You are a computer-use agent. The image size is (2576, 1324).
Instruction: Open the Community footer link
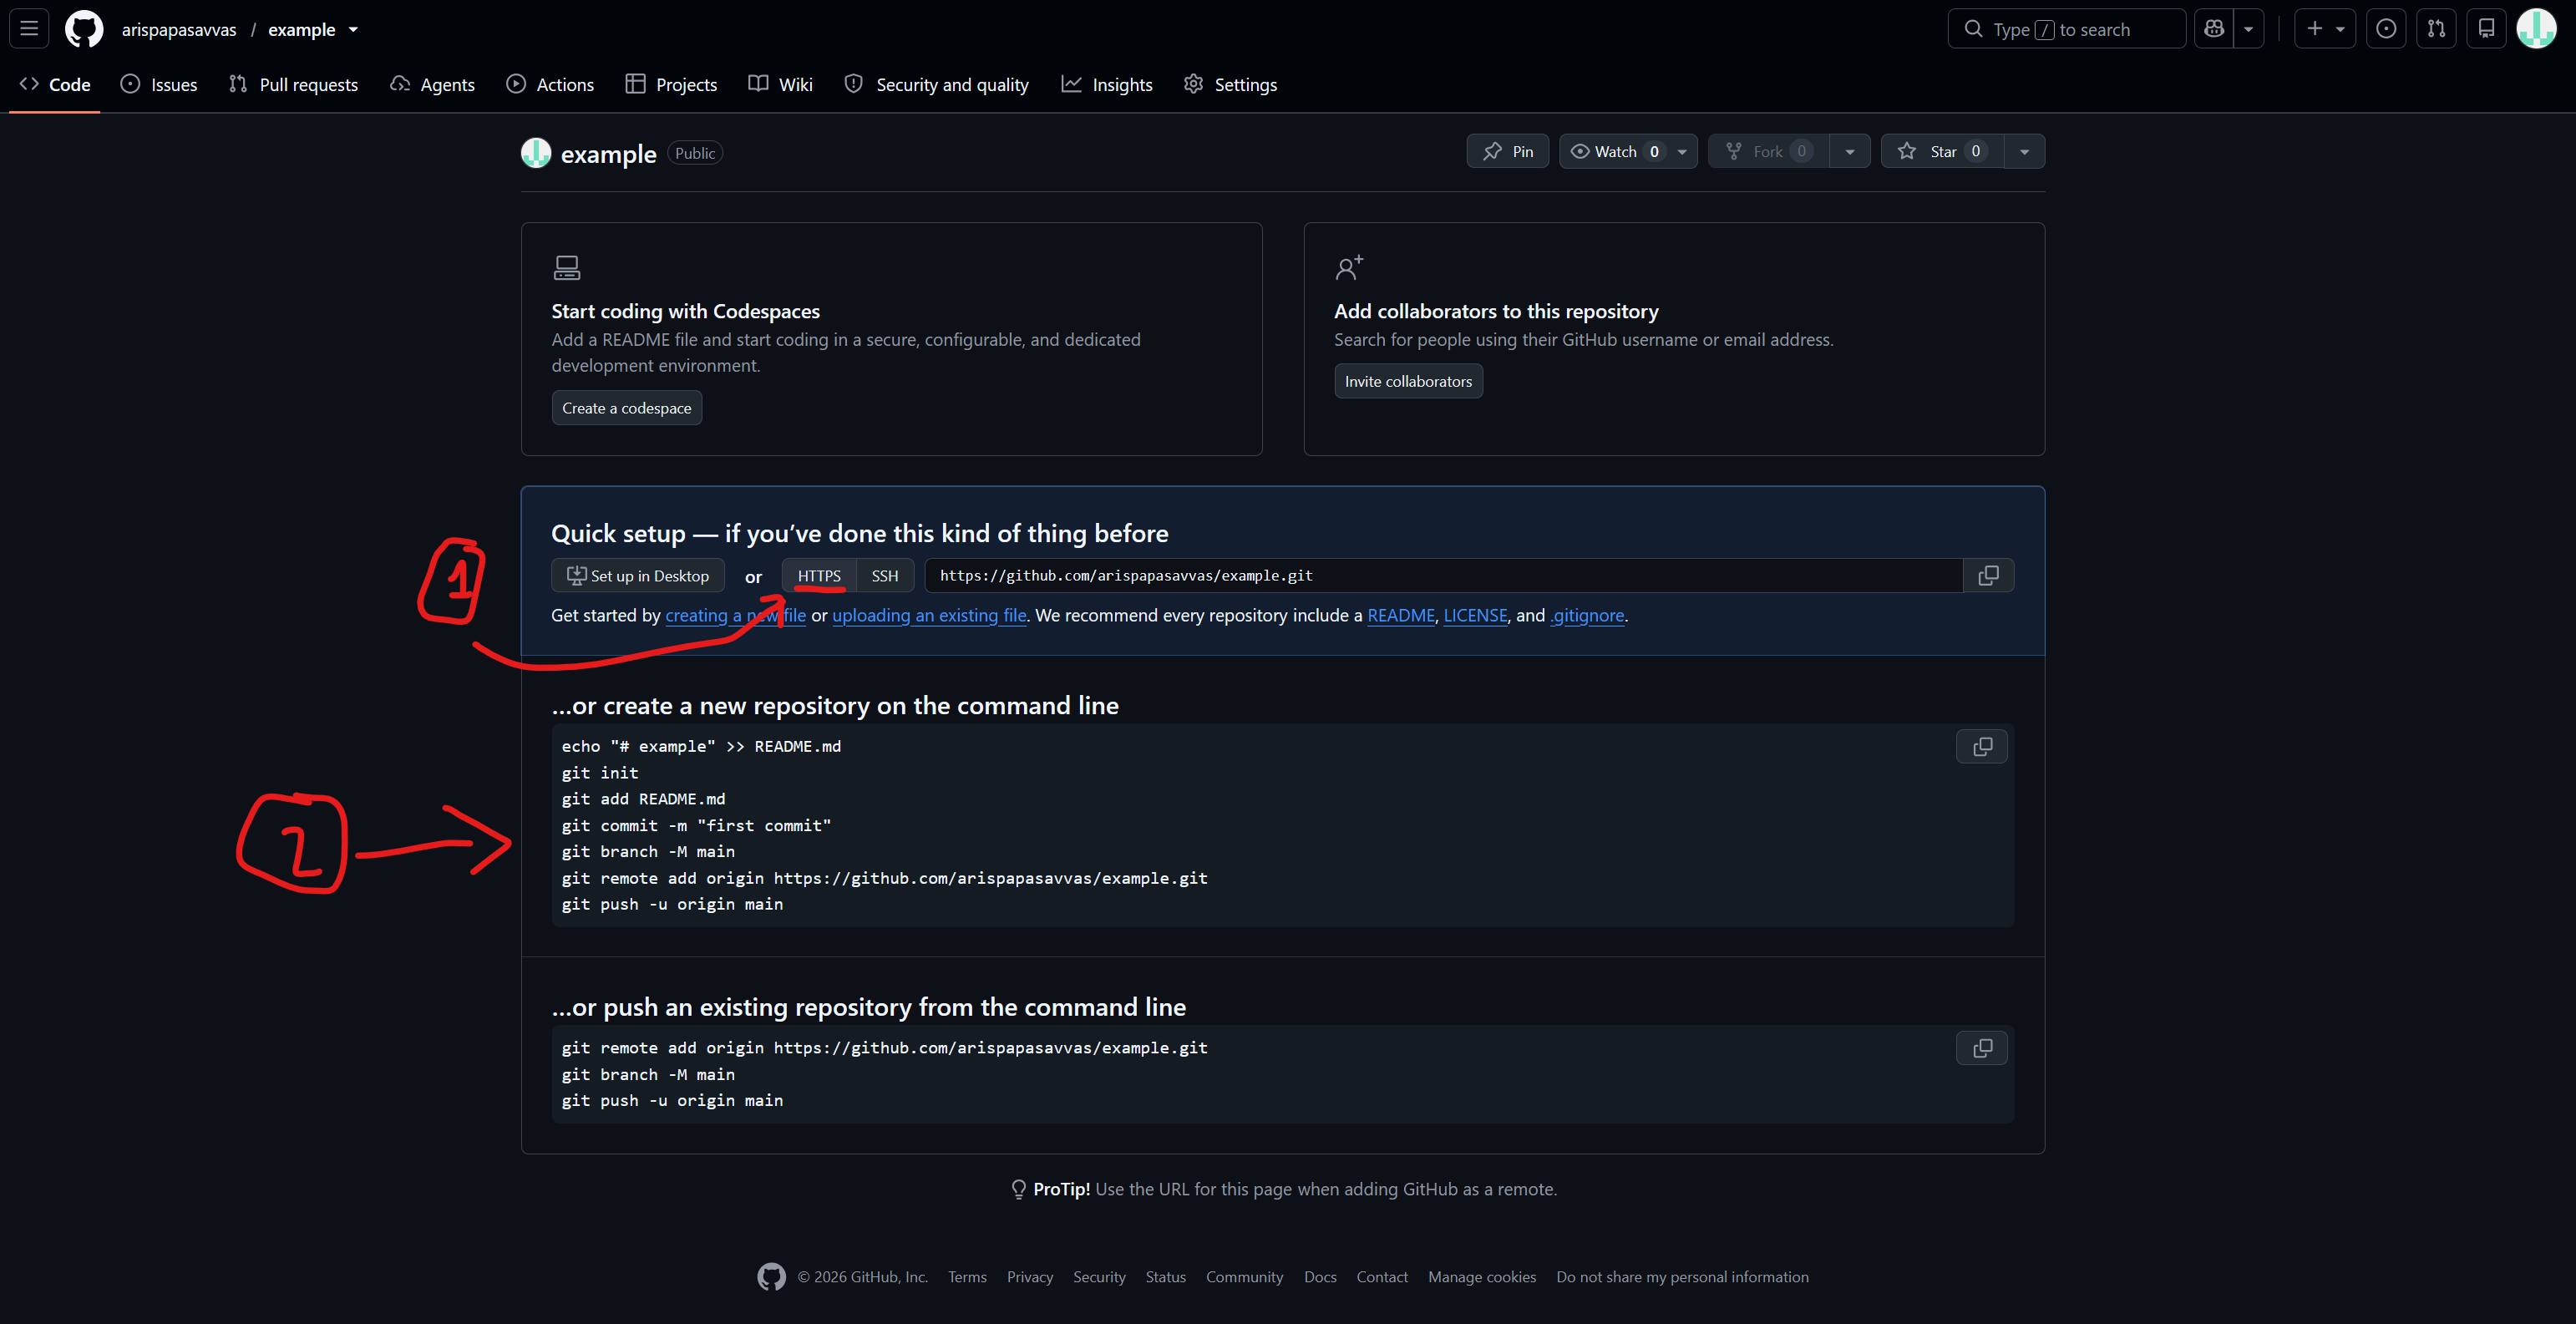(1244, 1277)
